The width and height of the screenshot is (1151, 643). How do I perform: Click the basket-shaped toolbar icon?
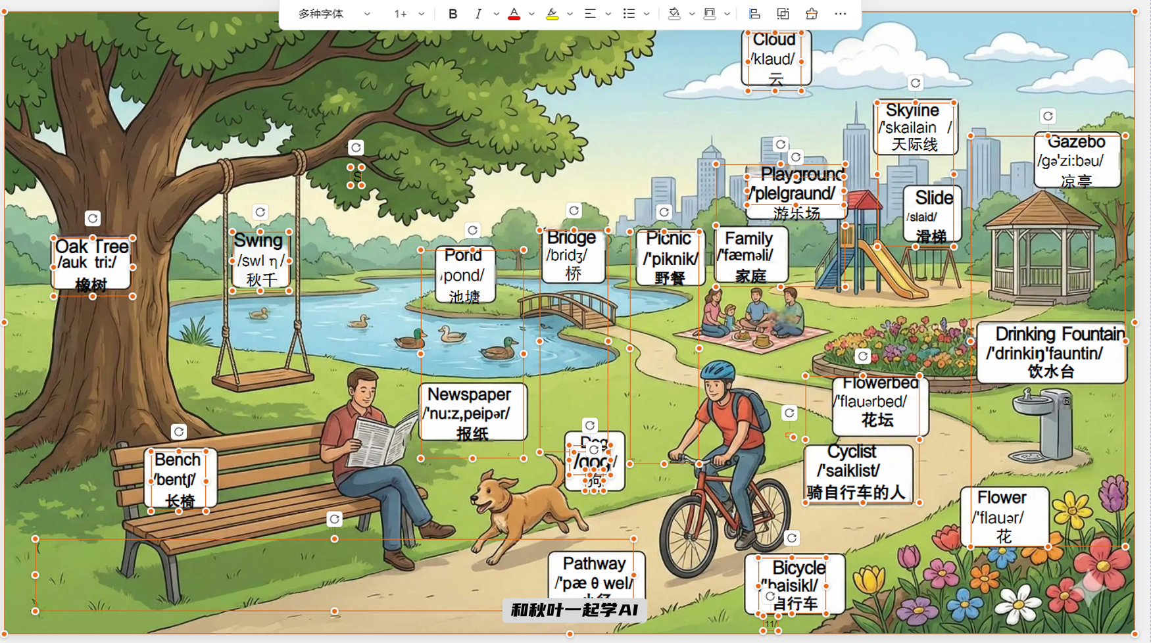click(x=812, y=14)
